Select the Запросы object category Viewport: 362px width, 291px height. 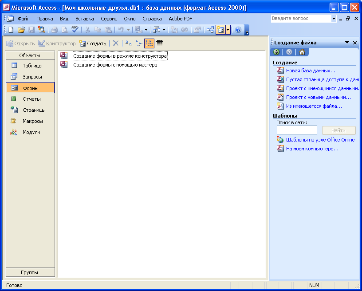(30, 77)
